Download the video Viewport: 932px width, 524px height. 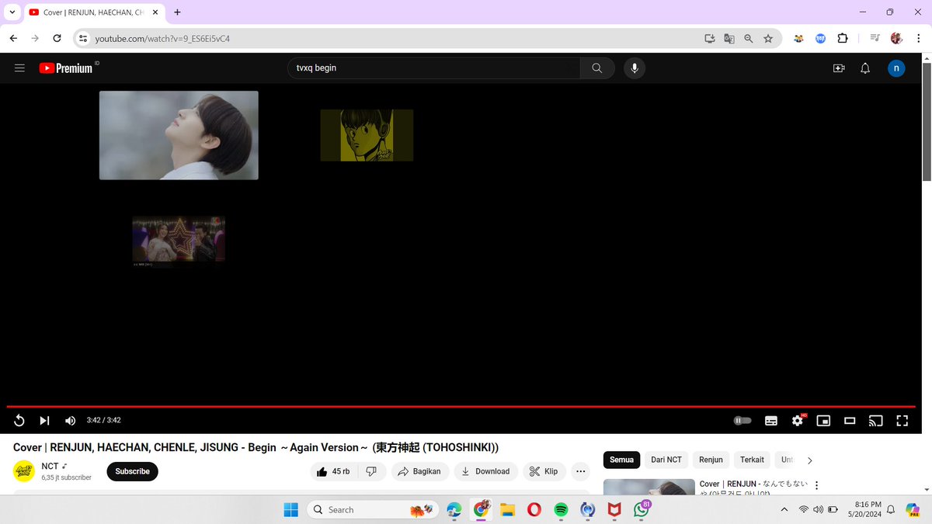(x=485, y=471)
